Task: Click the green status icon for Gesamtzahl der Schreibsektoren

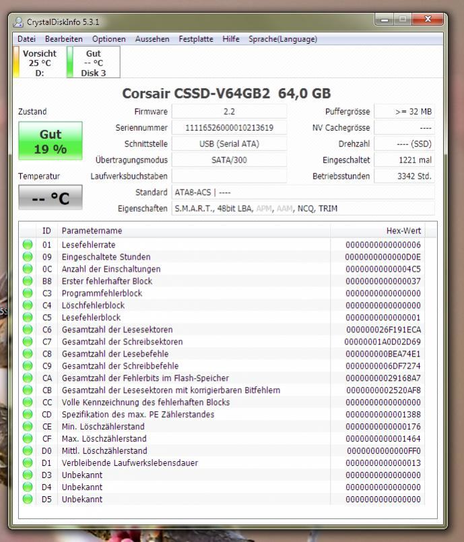Action: click(28, 342)
